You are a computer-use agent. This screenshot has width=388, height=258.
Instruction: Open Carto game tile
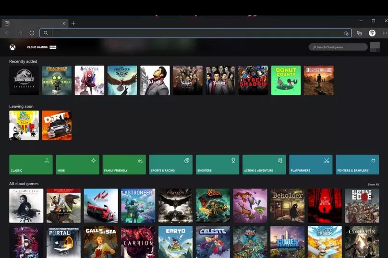coord(175,242)
